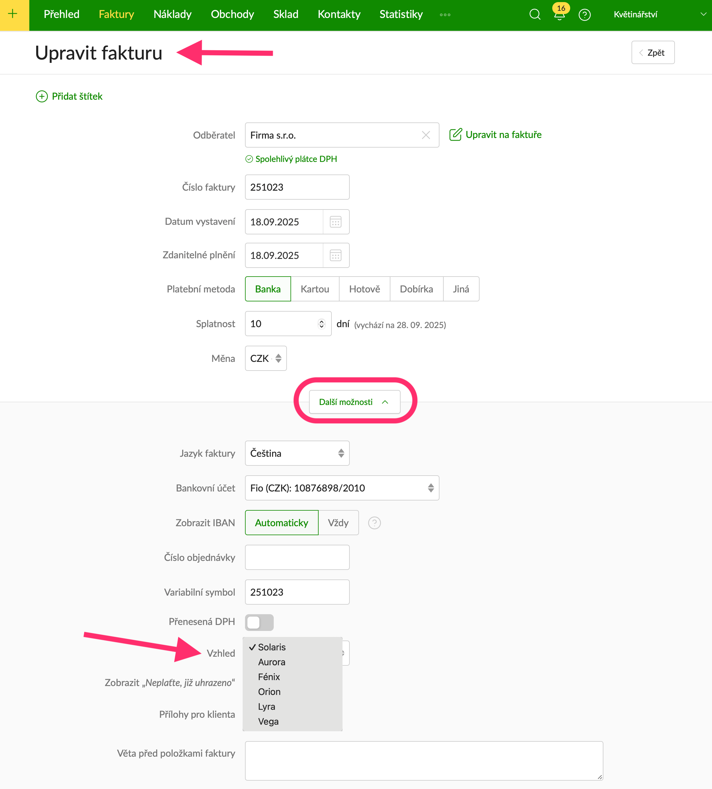
Task: Open calendar for Datum vystavení
Action: 336,222
